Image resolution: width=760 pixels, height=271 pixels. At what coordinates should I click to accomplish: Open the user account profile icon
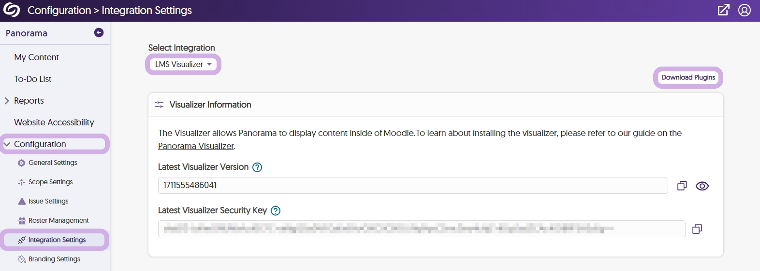pyautogui.click(x=745, y=10)
